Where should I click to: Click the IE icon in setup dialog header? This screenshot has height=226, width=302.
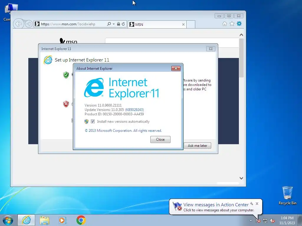tap(48, 60)
